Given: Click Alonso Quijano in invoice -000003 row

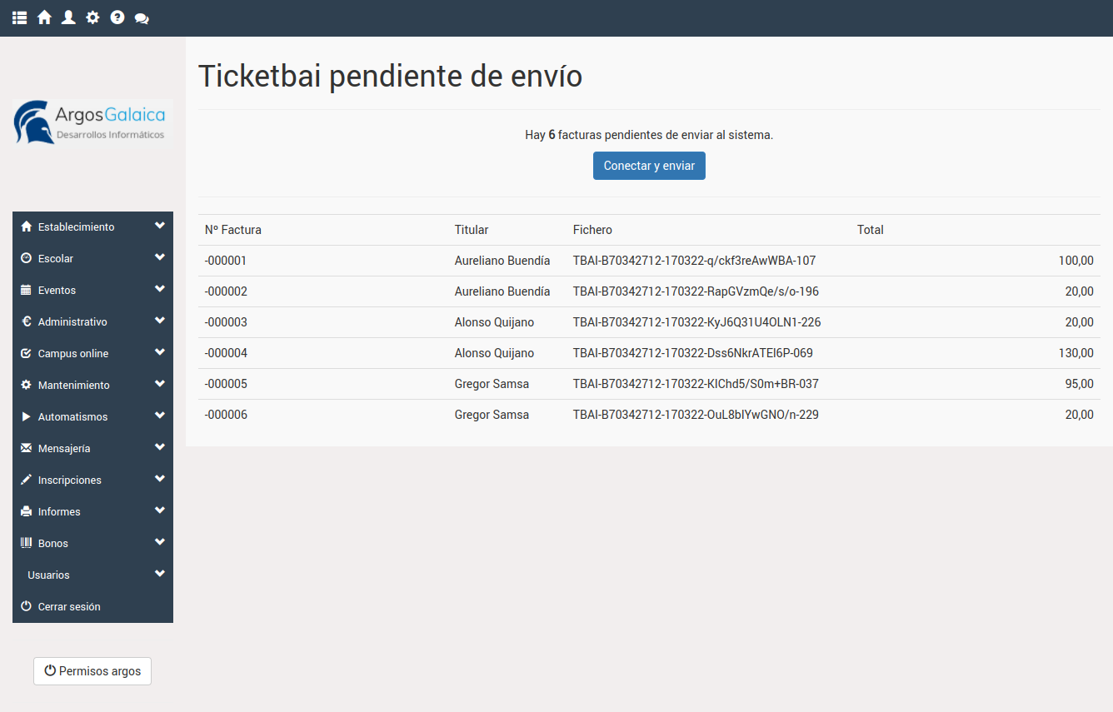Looking at the screenshot, I should [494, 322].
